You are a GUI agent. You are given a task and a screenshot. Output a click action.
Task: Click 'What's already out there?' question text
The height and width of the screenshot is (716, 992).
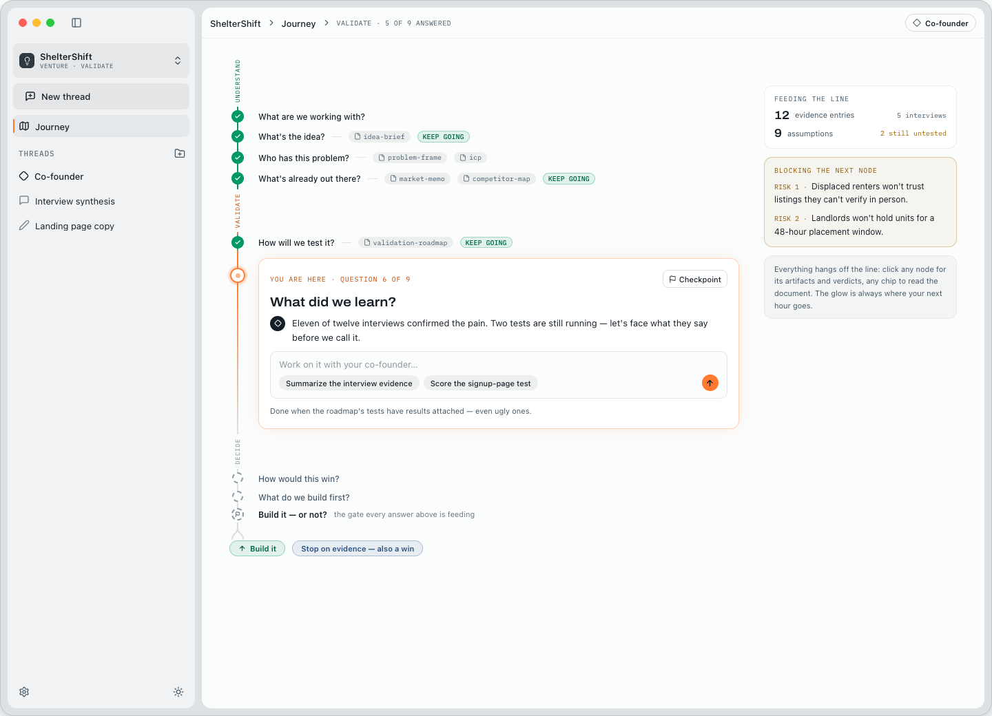click(x=309, y=178)
